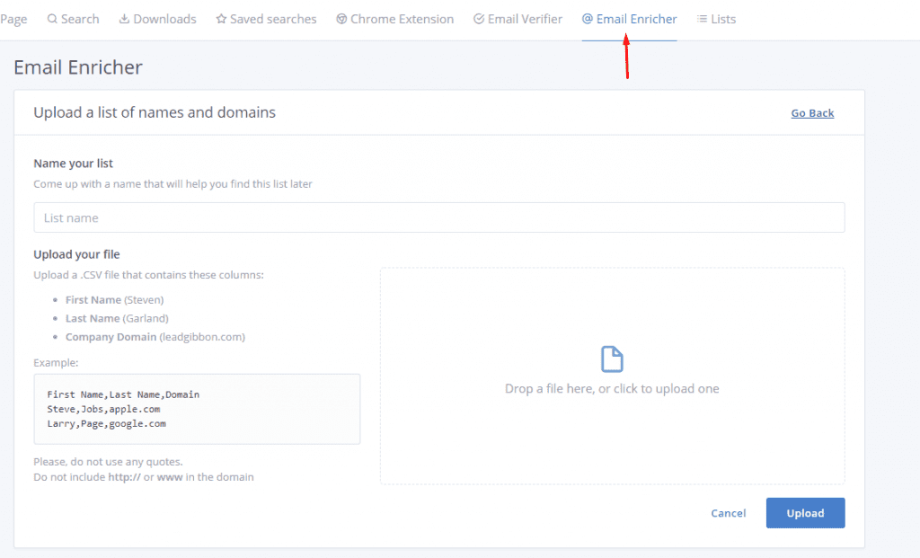This screenshot has height=558, width=920.
Task: Open the partially visible Page tab
Action: coord(13,19)
